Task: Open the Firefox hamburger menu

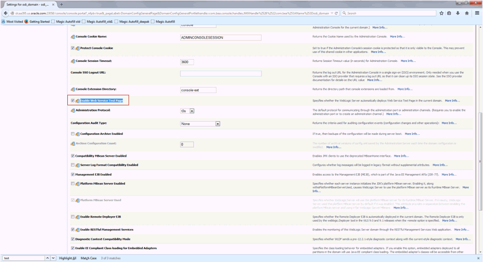Action: pyautogui.click(x=477, y=13)
